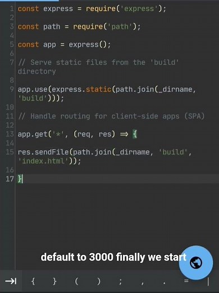Click 'require' on line 1
Image resolution: width=219 pixels, height=293 pixels.
point(101,8)
